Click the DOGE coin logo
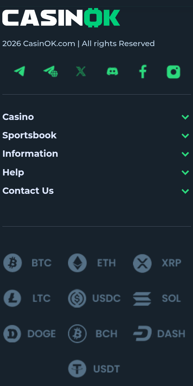Image resolution: width=193 pixels, height=386 pixels. point(12,334)
